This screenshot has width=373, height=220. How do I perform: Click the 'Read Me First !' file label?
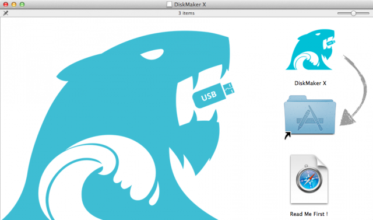(309, 214)
